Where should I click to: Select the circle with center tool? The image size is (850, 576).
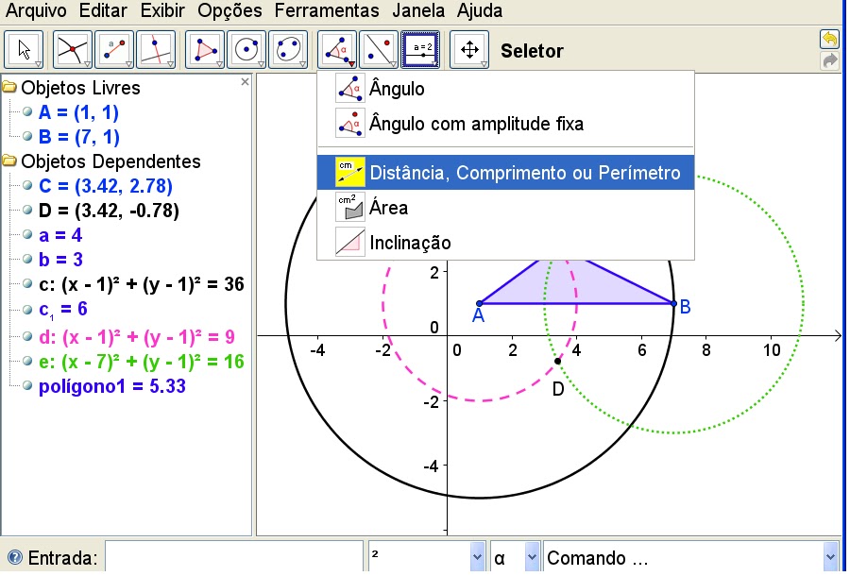click(247, 47)
